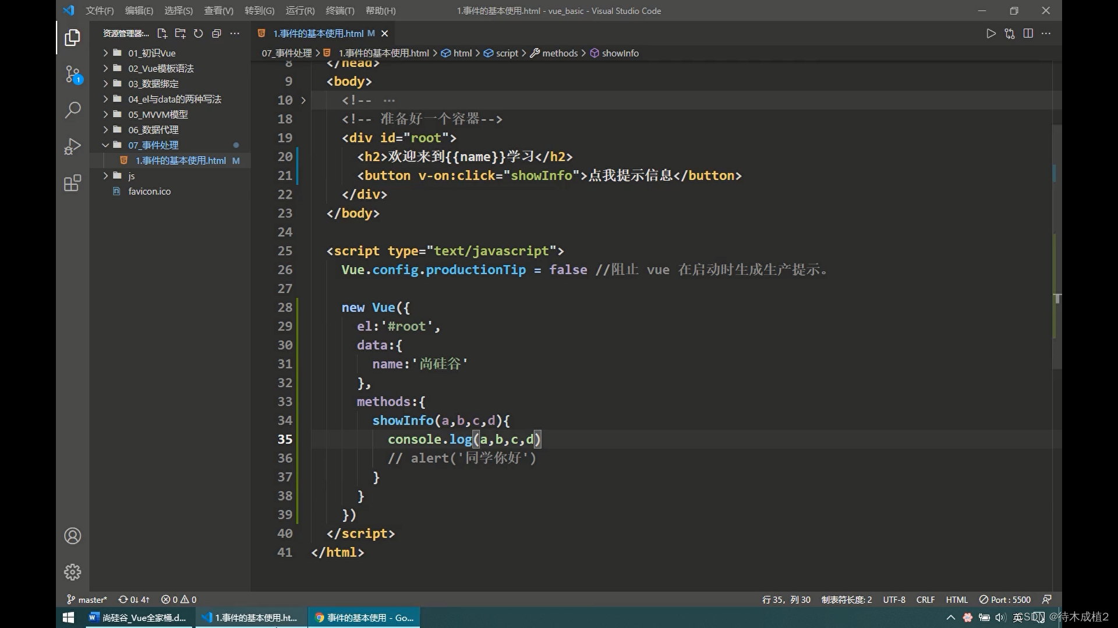Open the Explorer view in activity bar
This screenshot has height=628, width=1118.
coord(72,38)
